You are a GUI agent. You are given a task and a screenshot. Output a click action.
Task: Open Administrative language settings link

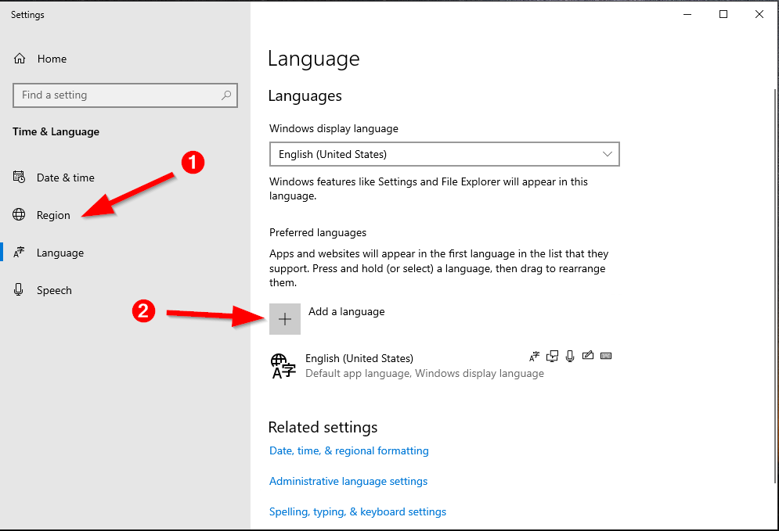pyautogui.click(x=348, y=481)
